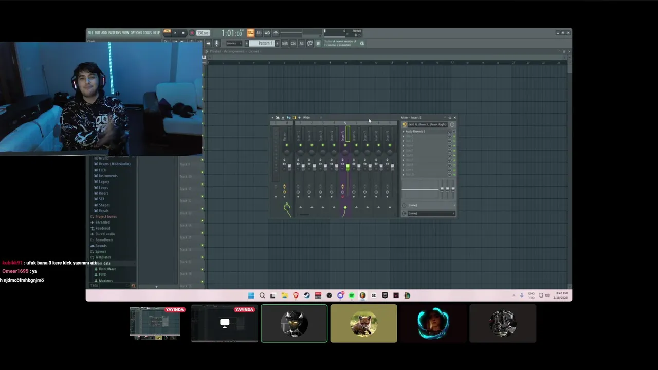Open the VIEW menu
This screenshot has height=370, width=658.
(x=125, y=32)
